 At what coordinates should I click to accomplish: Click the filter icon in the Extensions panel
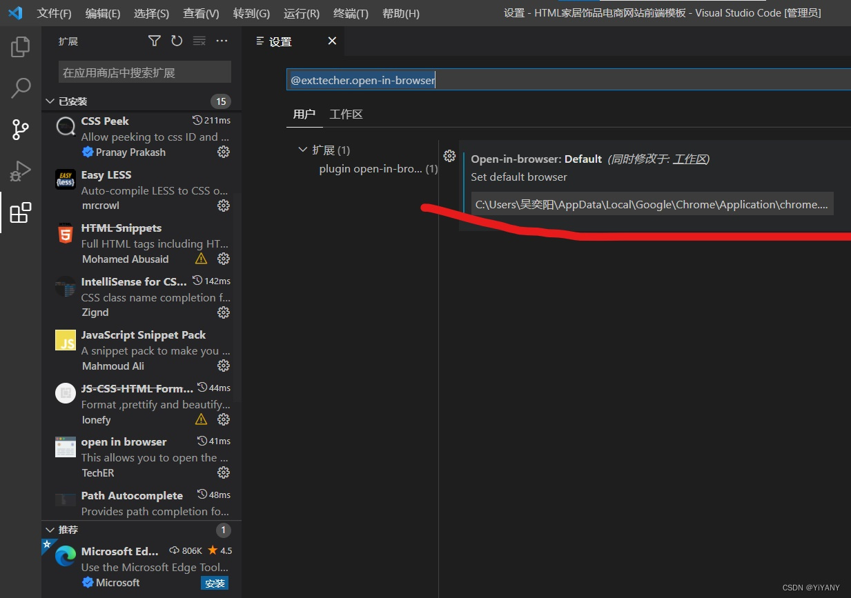click(x=153, y=41)
